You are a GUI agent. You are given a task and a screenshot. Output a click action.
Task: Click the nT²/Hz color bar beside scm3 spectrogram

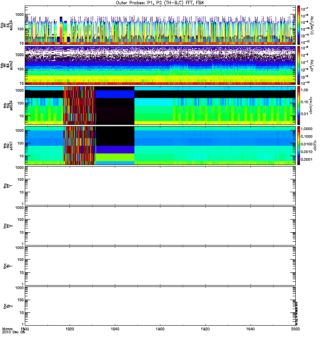tap(299, 65)
